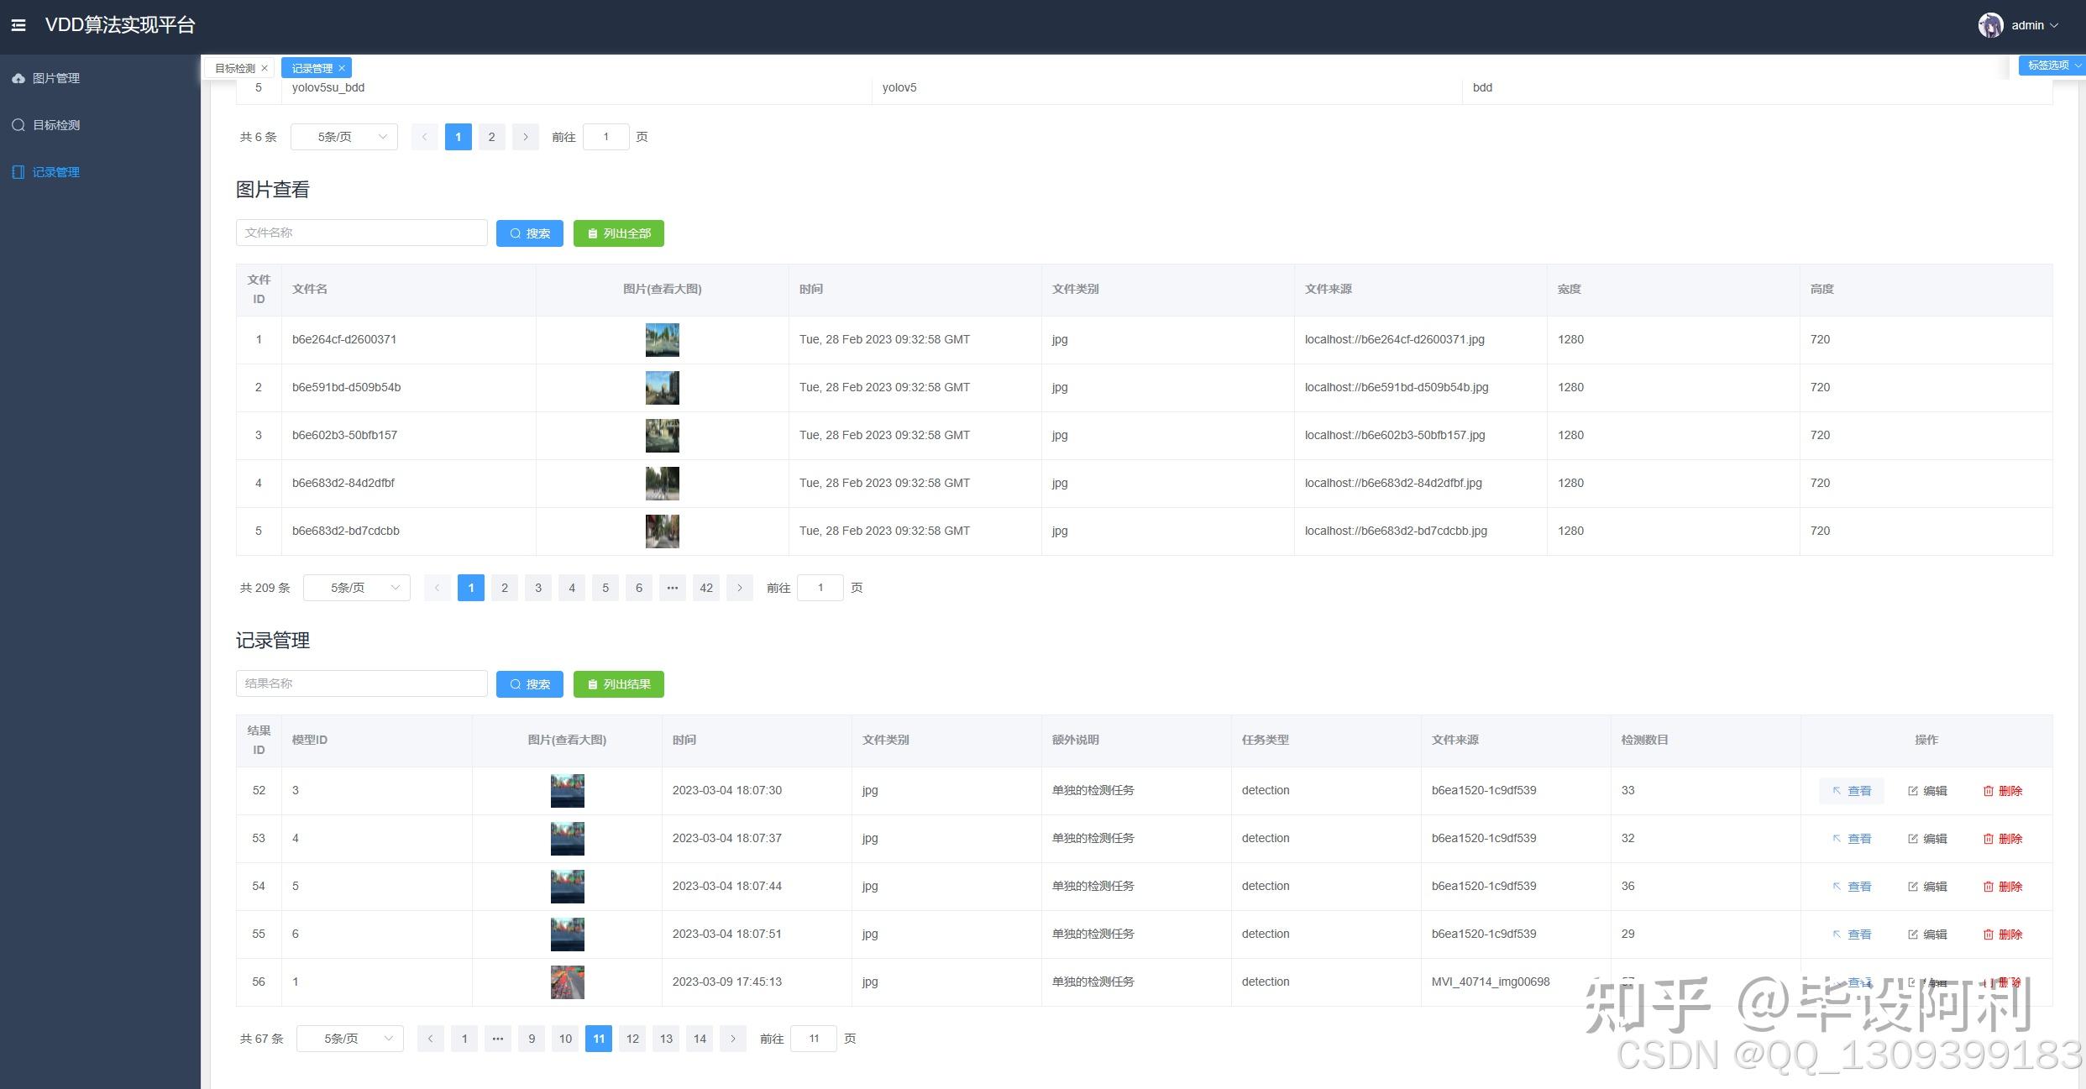Switch to the 目标检测 tab
This screenshot has height=1089, width=2086.
pyautogui.click(x=234, y=68)
